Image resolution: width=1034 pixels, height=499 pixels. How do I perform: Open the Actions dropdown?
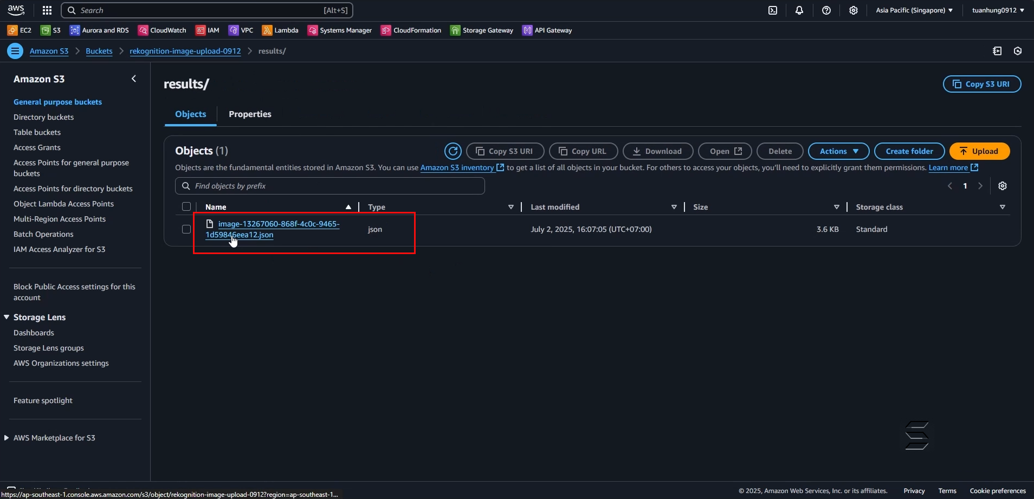pos(839,151)
